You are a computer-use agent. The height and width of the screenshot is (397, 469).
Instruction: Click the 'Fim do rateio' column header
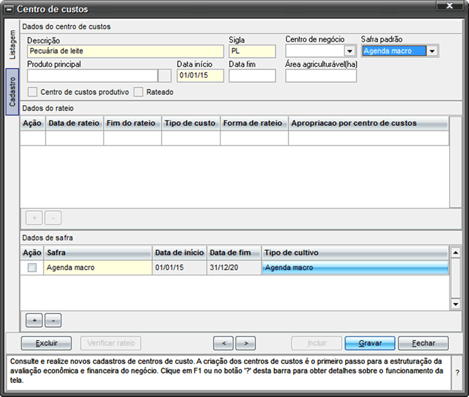(x=132, y=123)
